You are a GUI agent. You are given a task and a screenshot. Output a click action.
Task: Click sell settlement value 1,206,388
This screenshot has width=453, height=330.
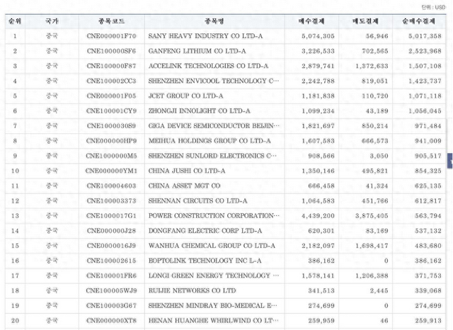(372, 275)
